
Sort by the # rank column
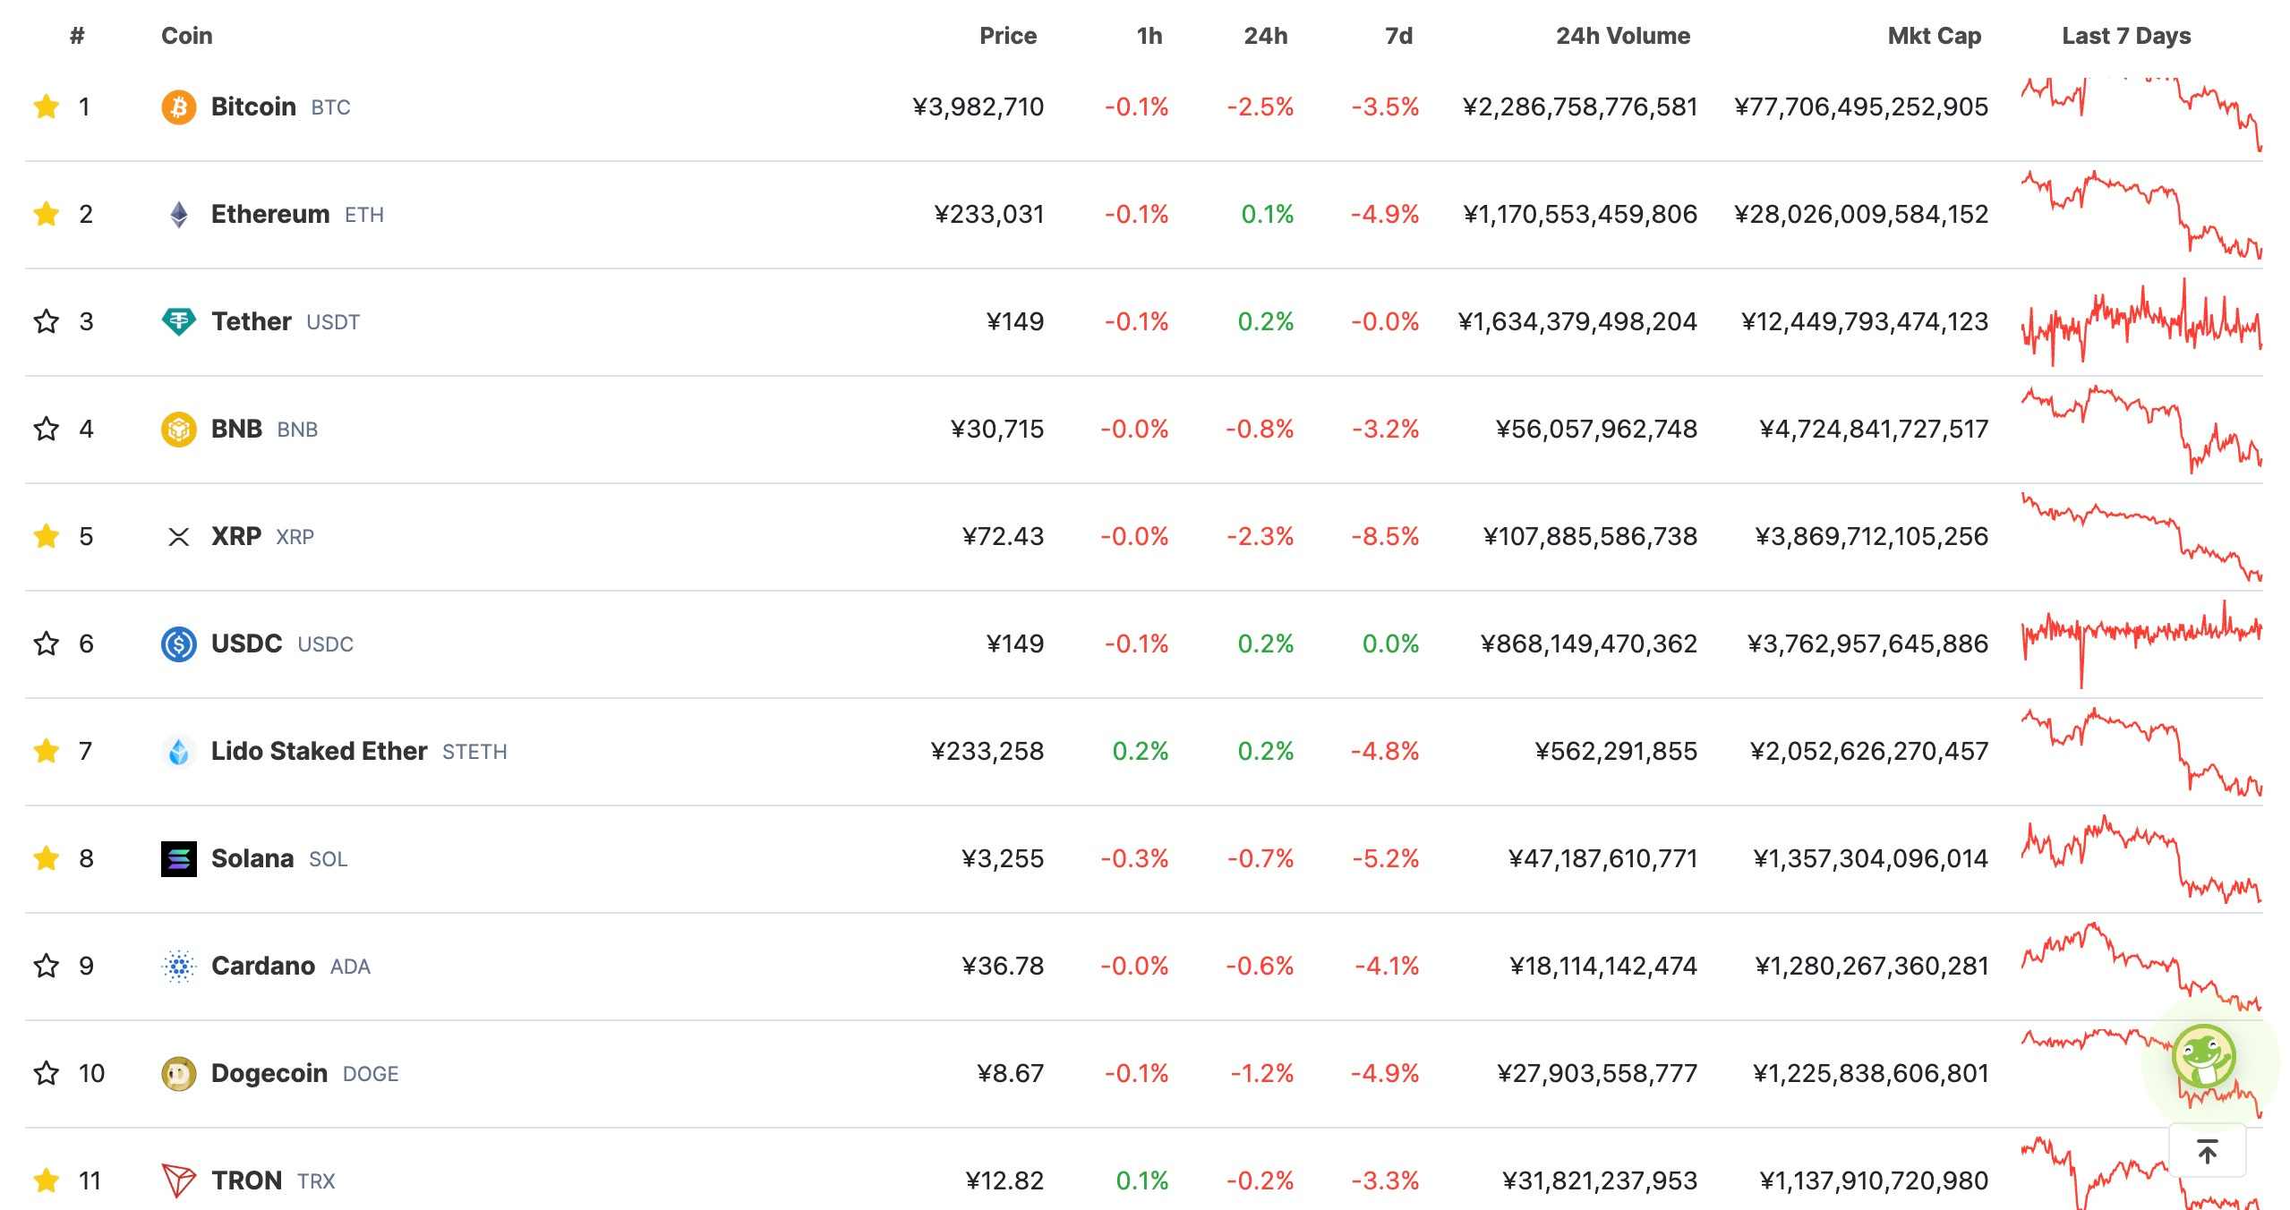tap(77, 36)
